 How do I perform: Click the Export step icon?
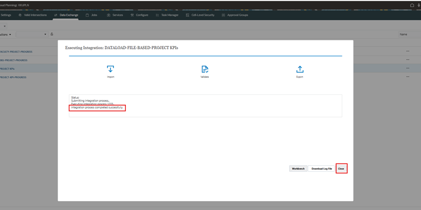click(x=300, y=69)
